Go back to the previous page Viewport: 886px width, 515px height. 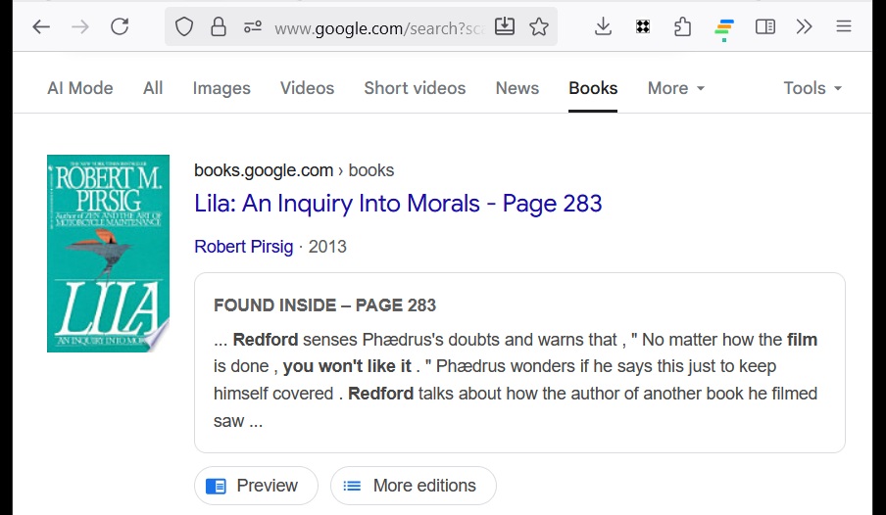click(41, 27)
